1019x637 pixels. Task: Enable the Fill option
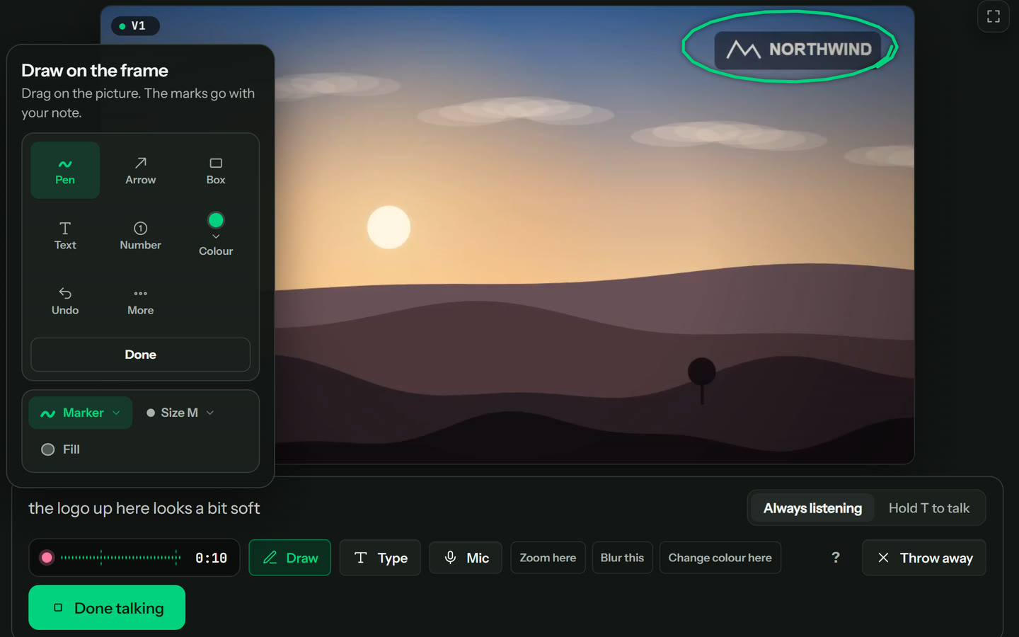click(x=61, y=449)
